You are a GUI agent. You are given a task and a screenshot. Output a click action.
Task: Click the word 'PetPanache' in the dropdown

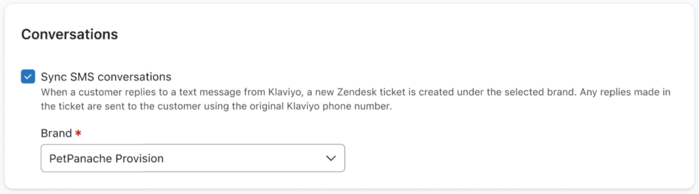[x=81, y=159]
